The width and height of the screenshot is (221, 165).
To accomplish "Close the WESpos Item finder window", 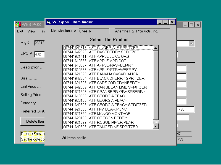I will [x=172, y=22].
